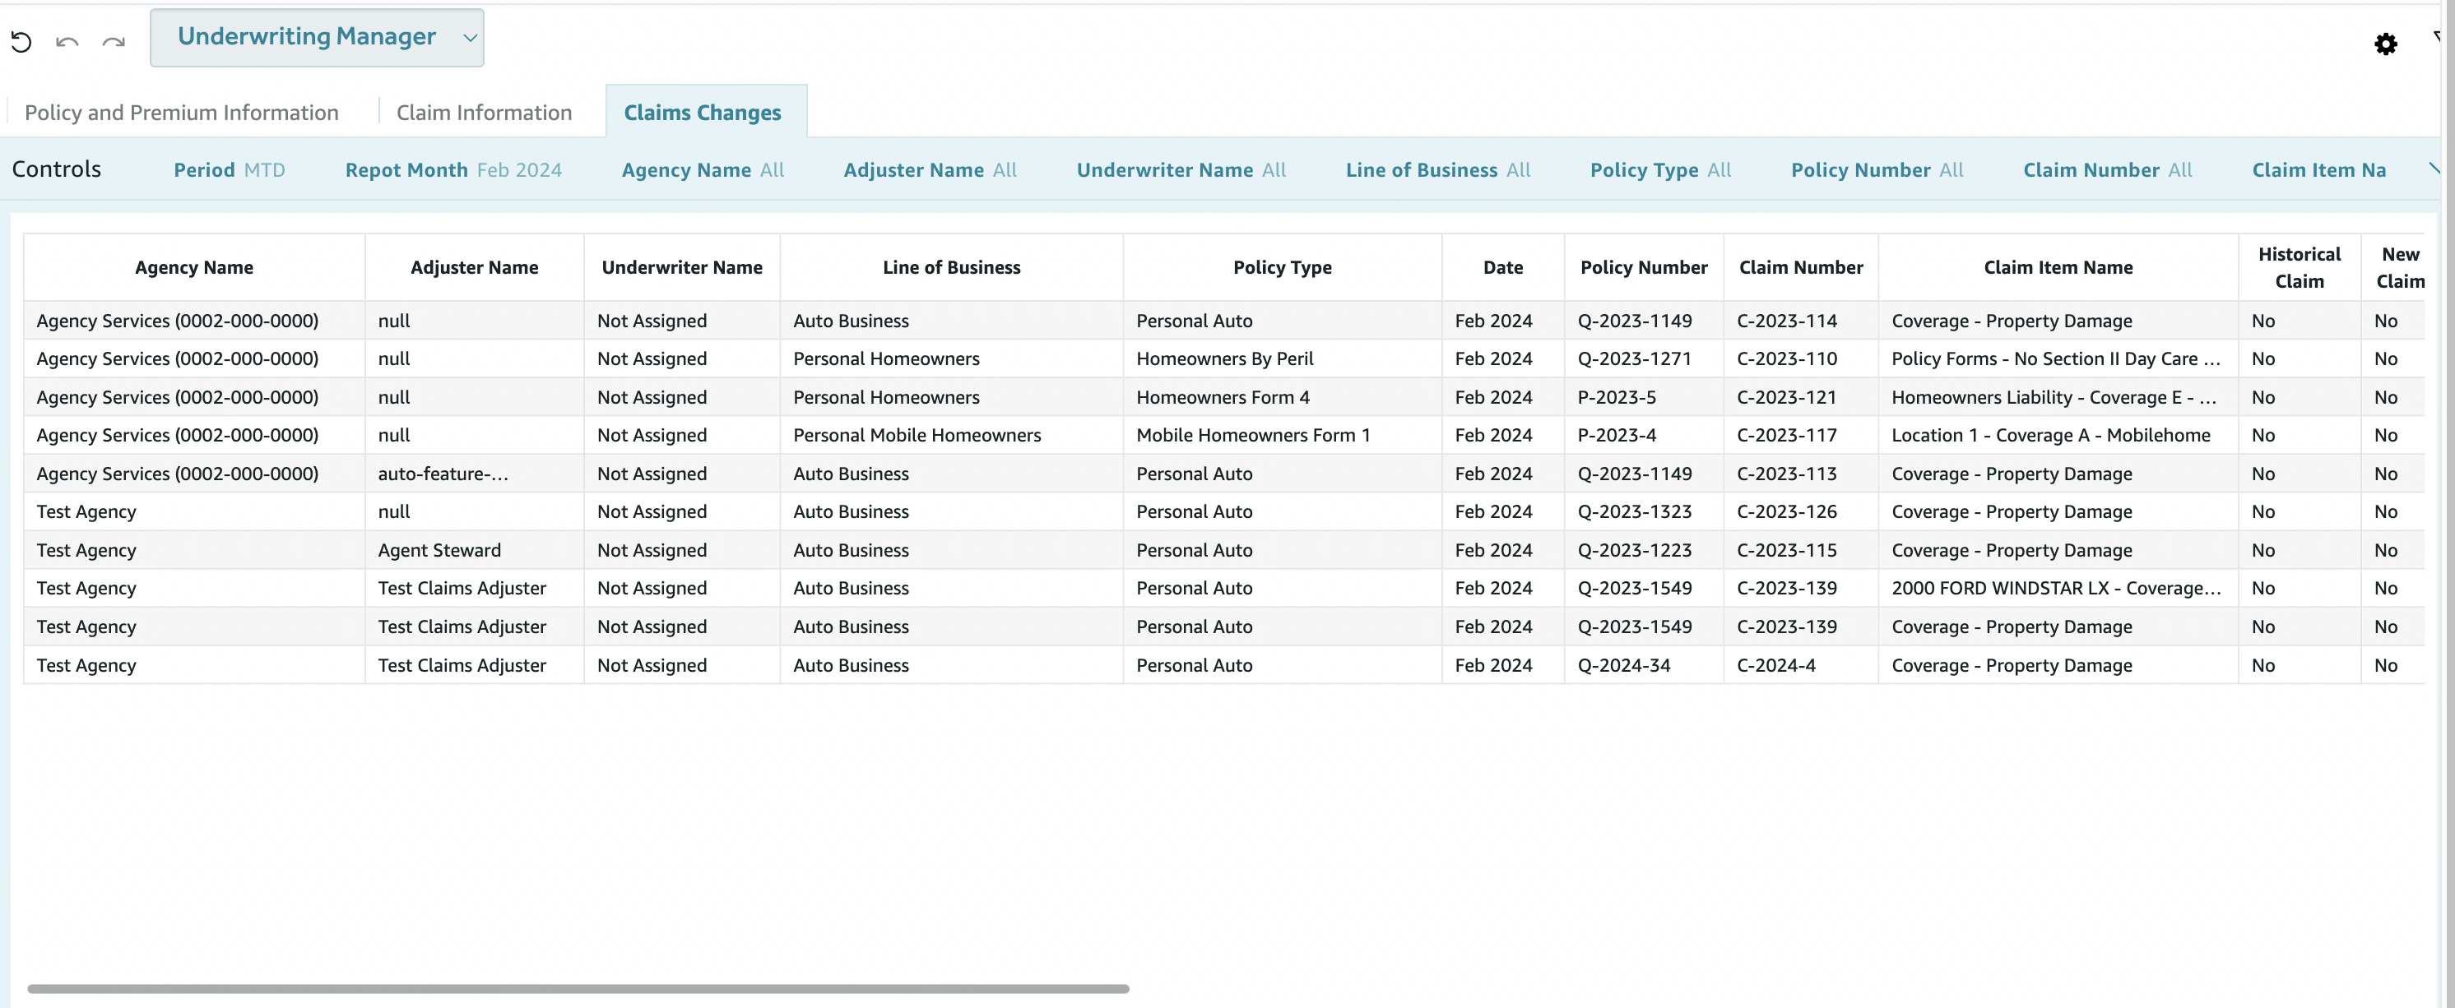The height and width of the screenshot is (1008, 2455).
Task: Switch to the Claim Information tab
Action: pos(483,113)
